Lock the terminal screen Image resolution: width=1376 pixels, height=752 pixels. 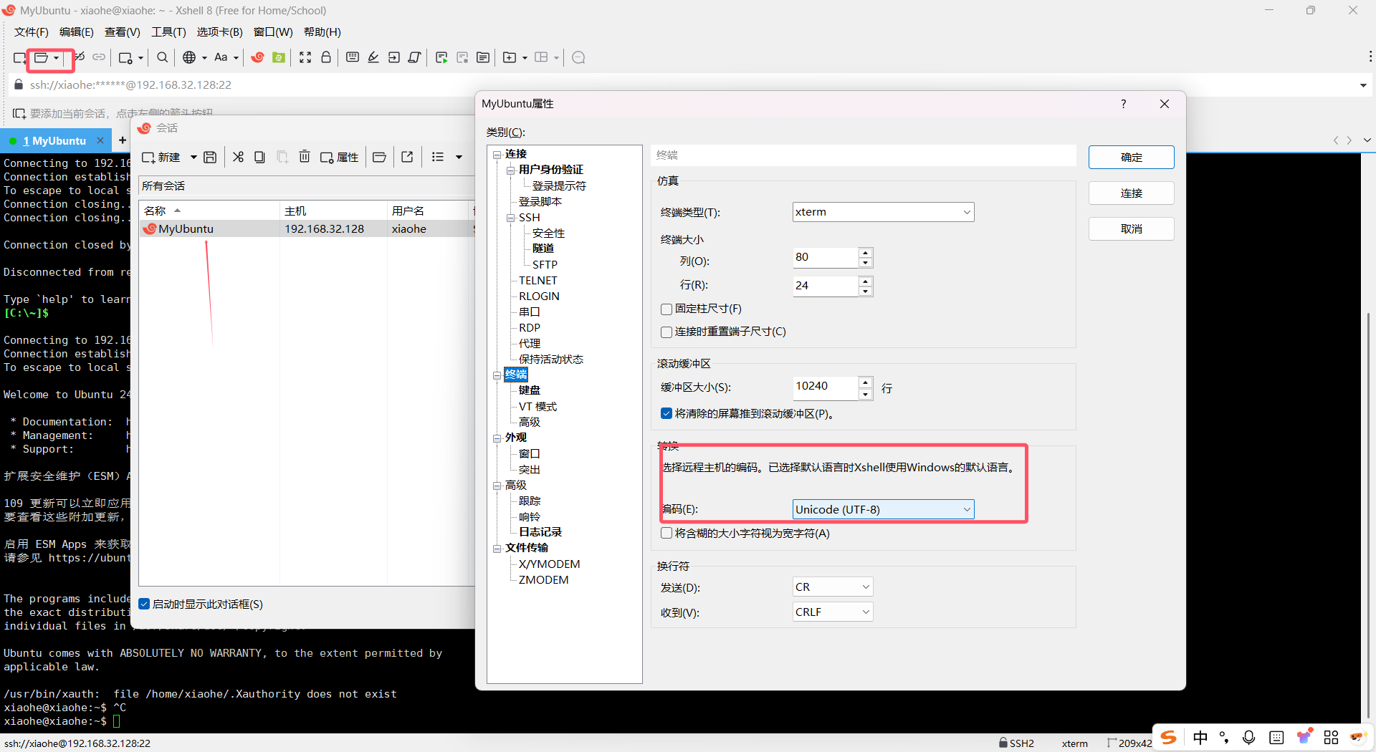click(x=326, y=58)
